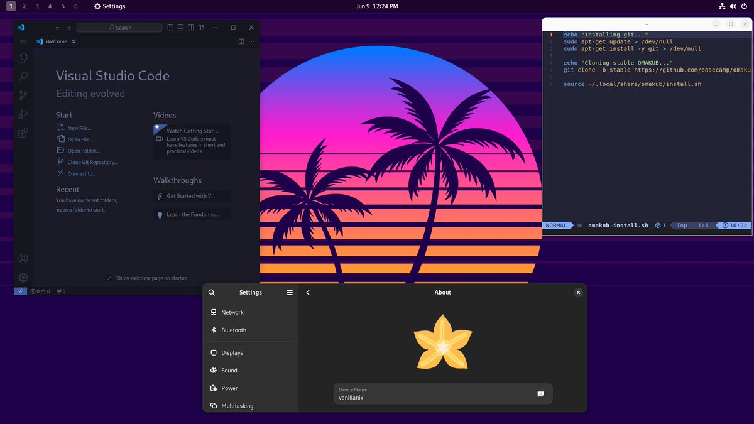Image resolution: width=754 pixels, height=424 pixels.
Task: Click the cube icon in terminal status line
Action: pos(657,226)
